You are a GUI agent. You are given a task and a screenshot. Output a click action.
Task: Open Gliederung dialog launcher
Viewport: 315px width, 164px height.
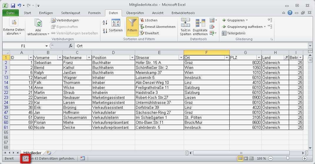(x=271, y=39)
